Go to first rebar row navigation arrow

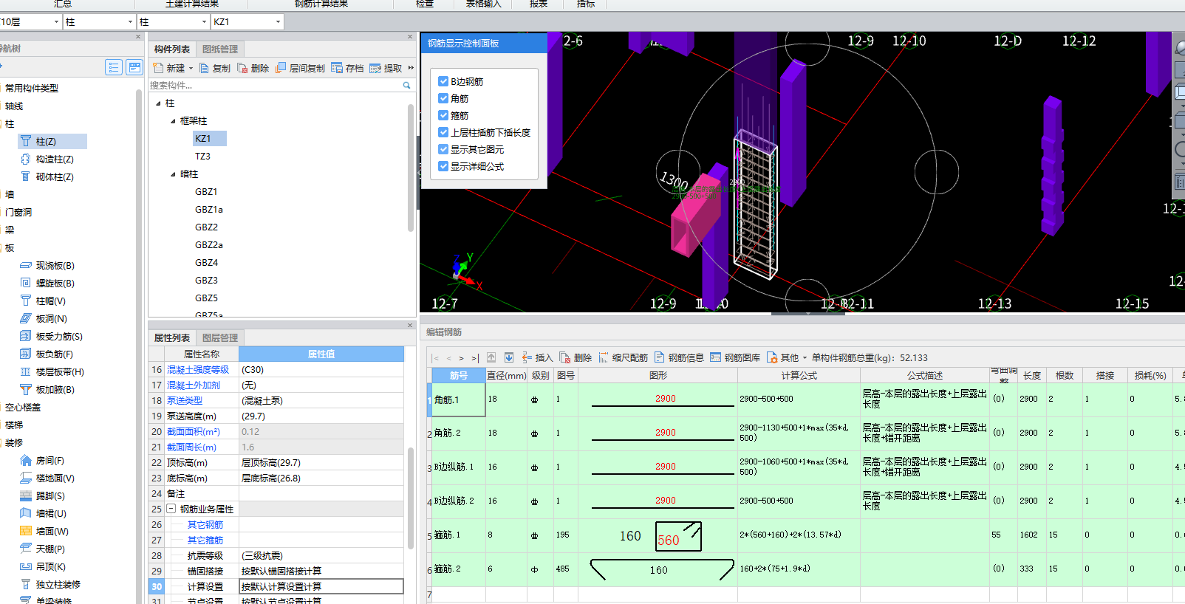tap(436, 358)
